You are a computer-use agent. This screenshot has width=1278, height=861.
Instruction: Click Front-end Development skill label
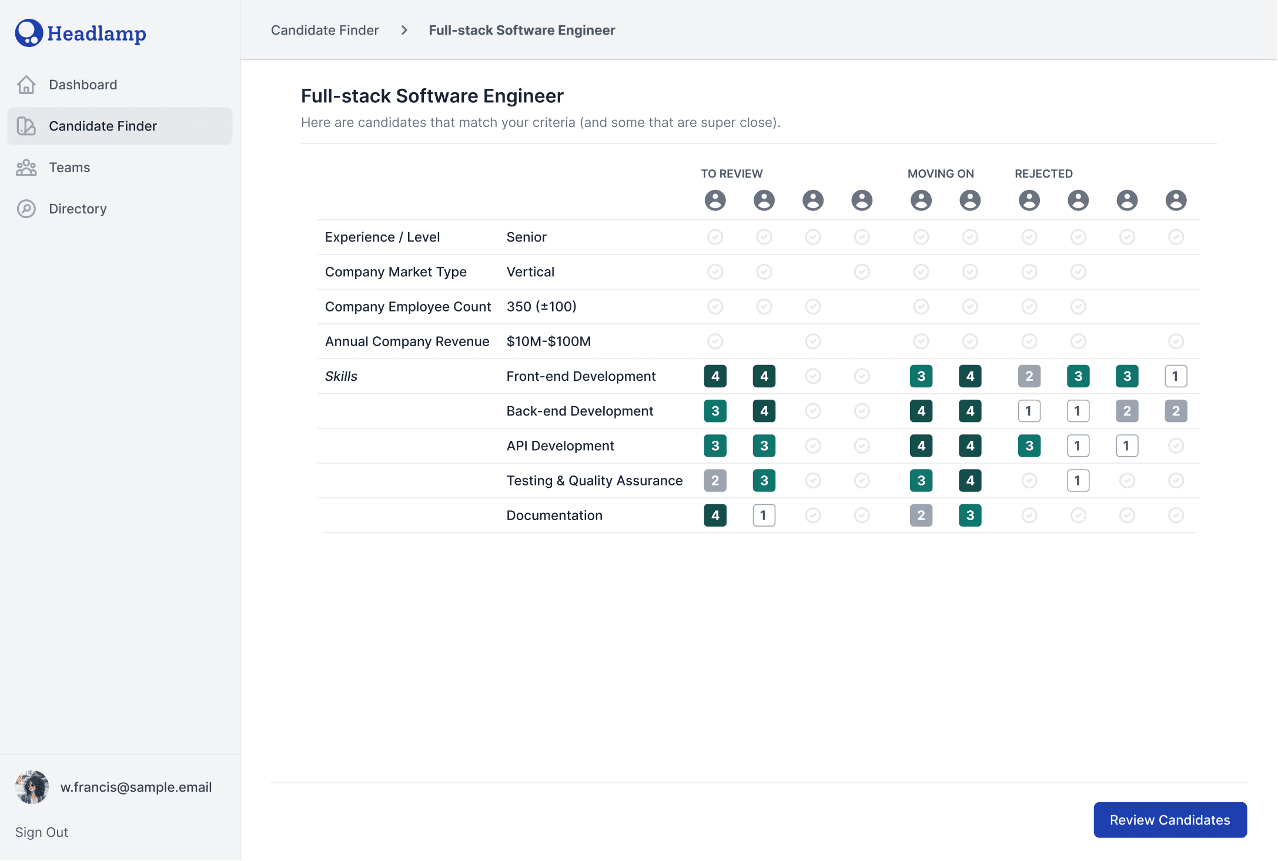click(x=581, y=376)
